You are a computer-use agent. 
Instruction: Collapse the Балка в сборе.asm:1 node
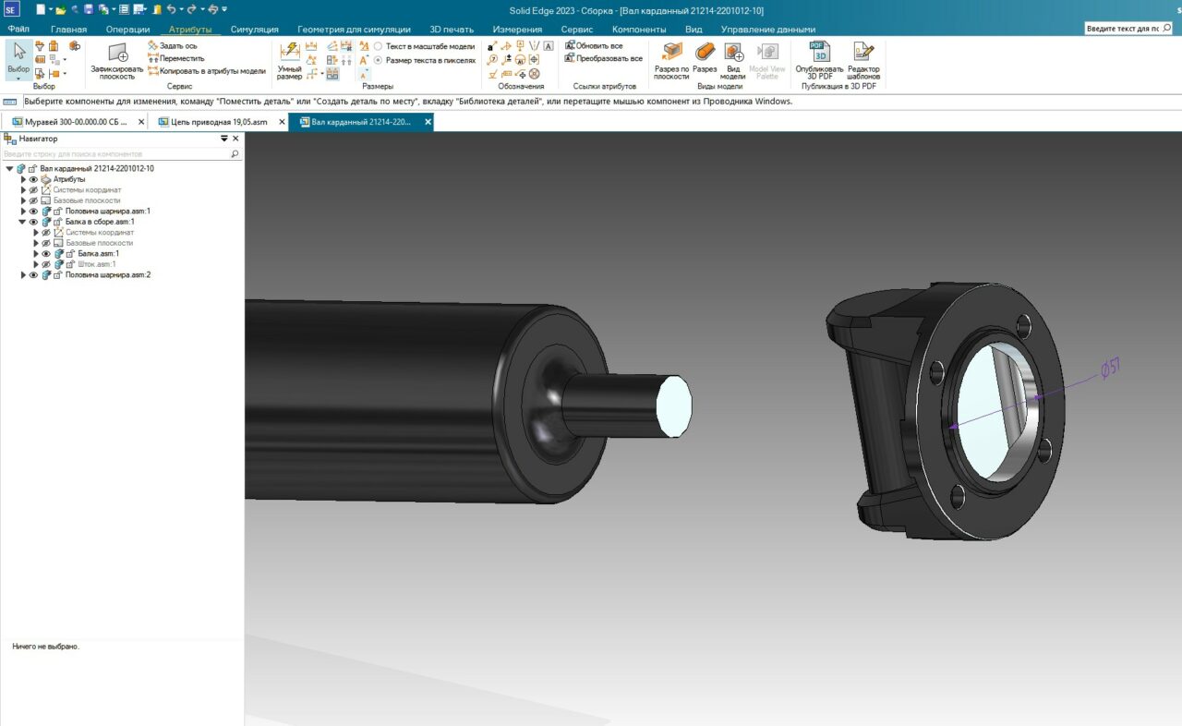coord(22,222)
